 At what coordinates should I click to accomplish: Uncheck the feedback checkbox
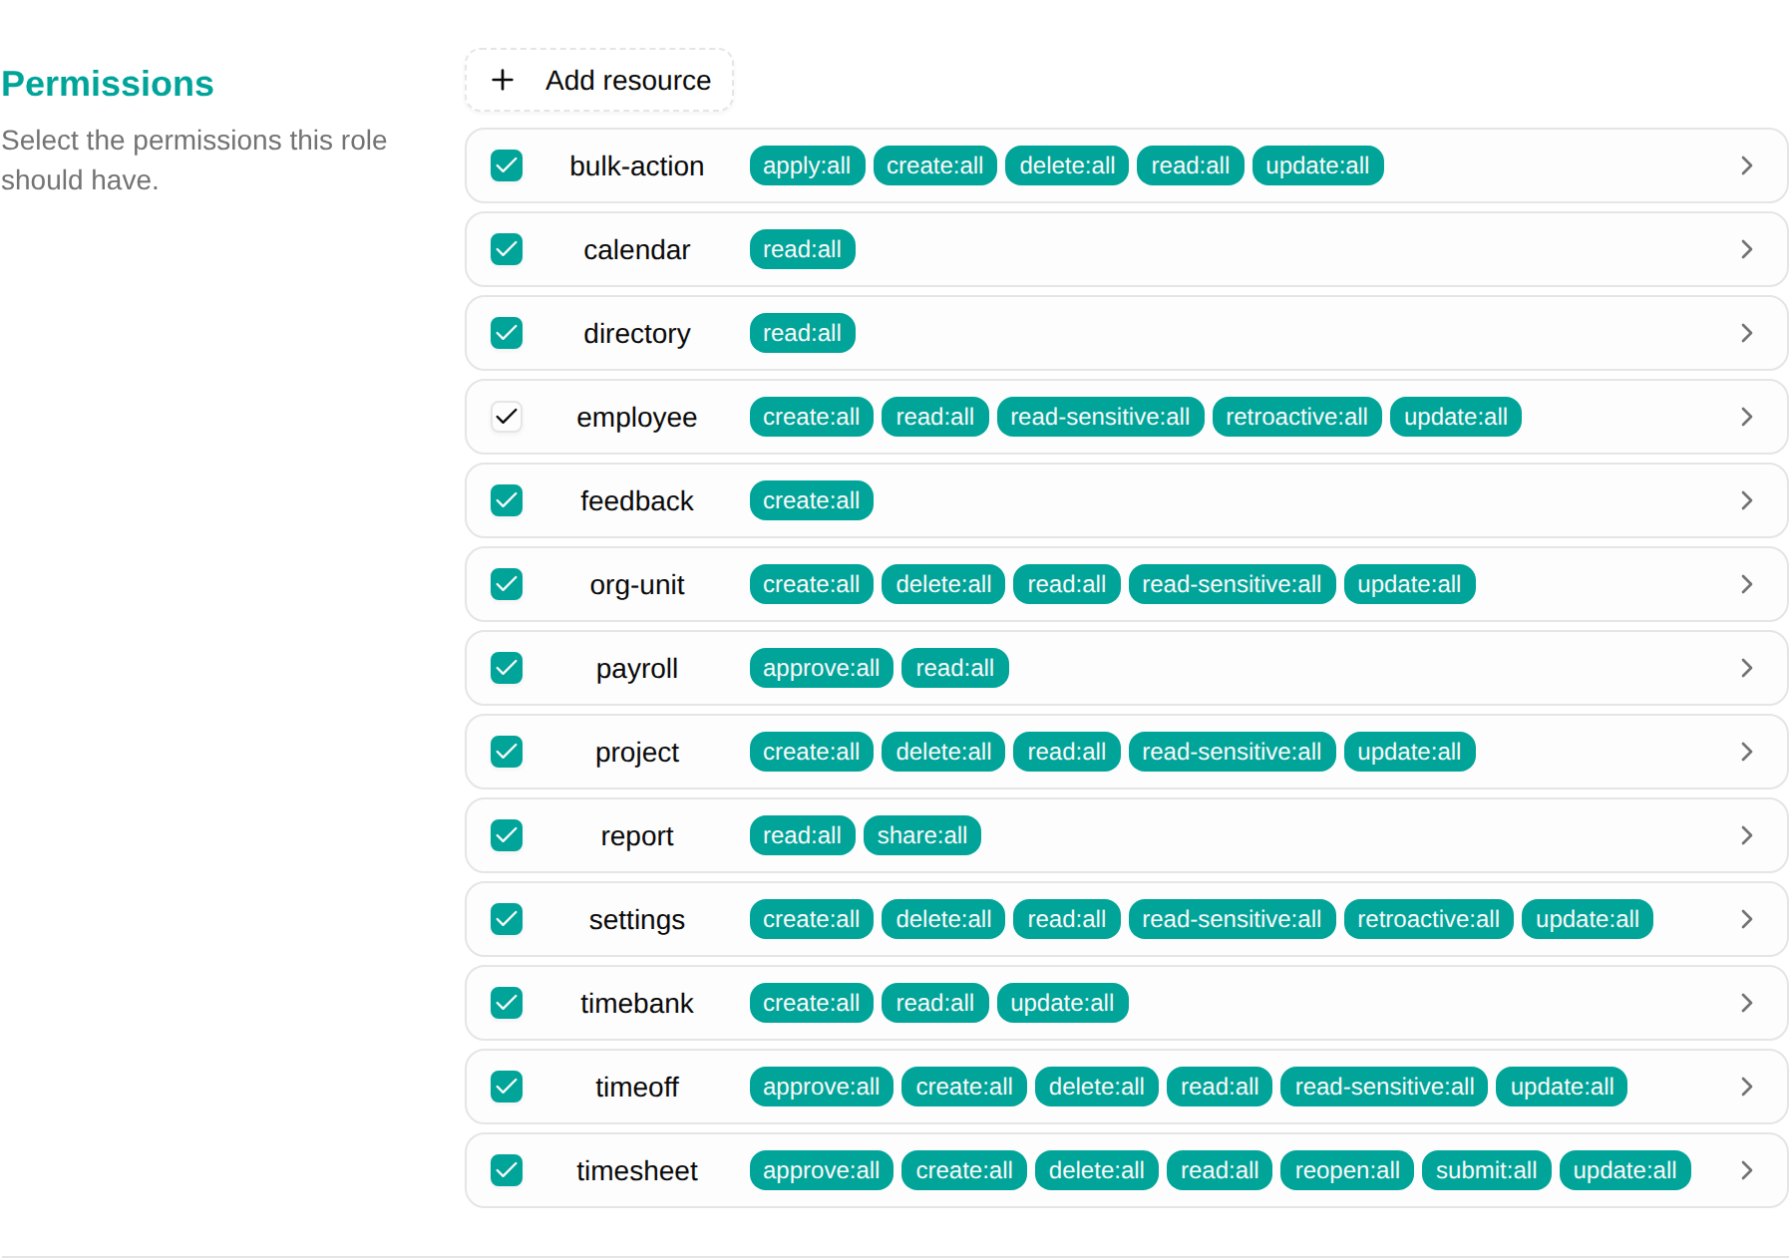pos(507,500)
